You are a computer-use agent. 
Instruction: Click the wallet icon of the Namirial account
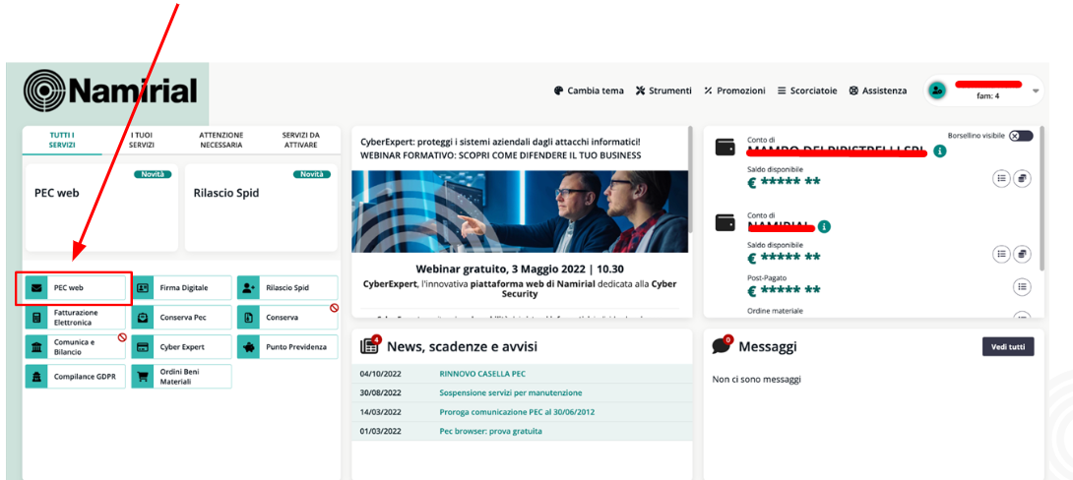[726, 222]
